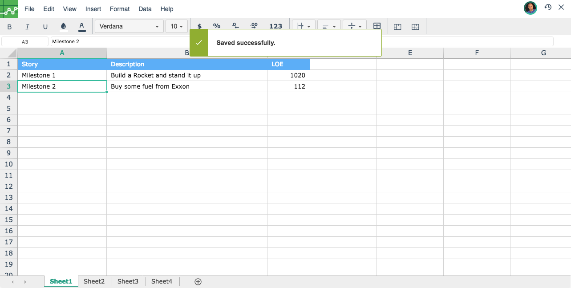This screenshot has height=288, width=571.
Task: Open the text color picker
Action: point(81,27)
